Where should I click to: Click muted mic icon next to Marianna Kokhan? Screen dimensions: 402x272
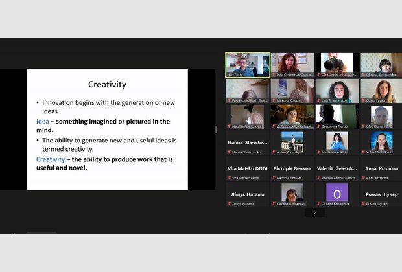tap(318, 152)
